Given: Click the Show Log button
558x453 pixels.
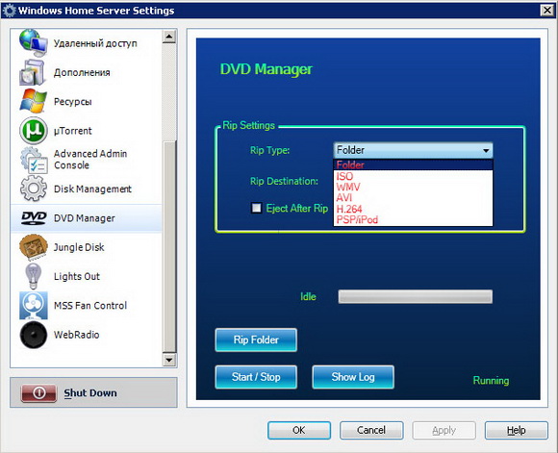Looking at the screenshot, I should tap(353, 377).
